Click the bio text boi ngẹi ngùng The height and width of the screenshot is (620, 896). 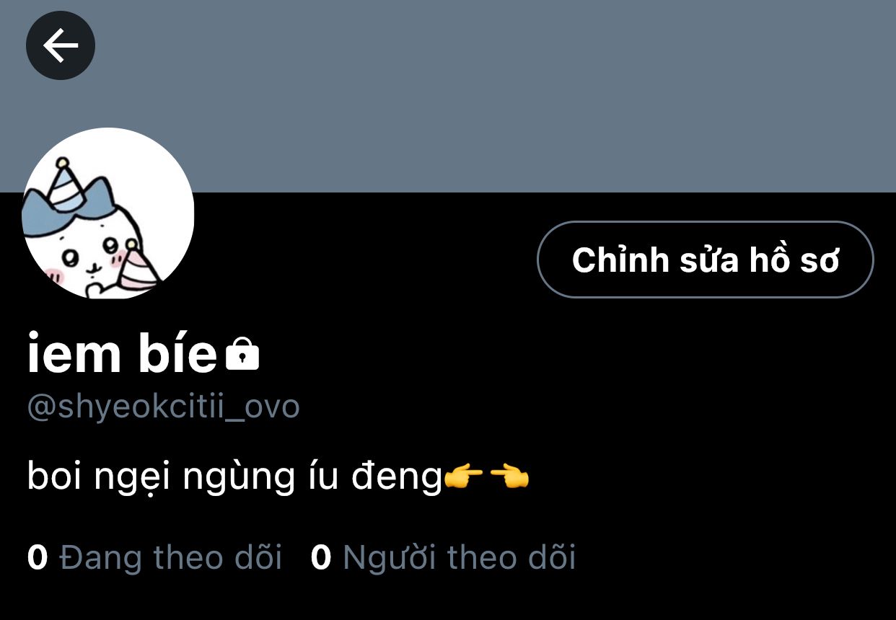coord(161,477)
